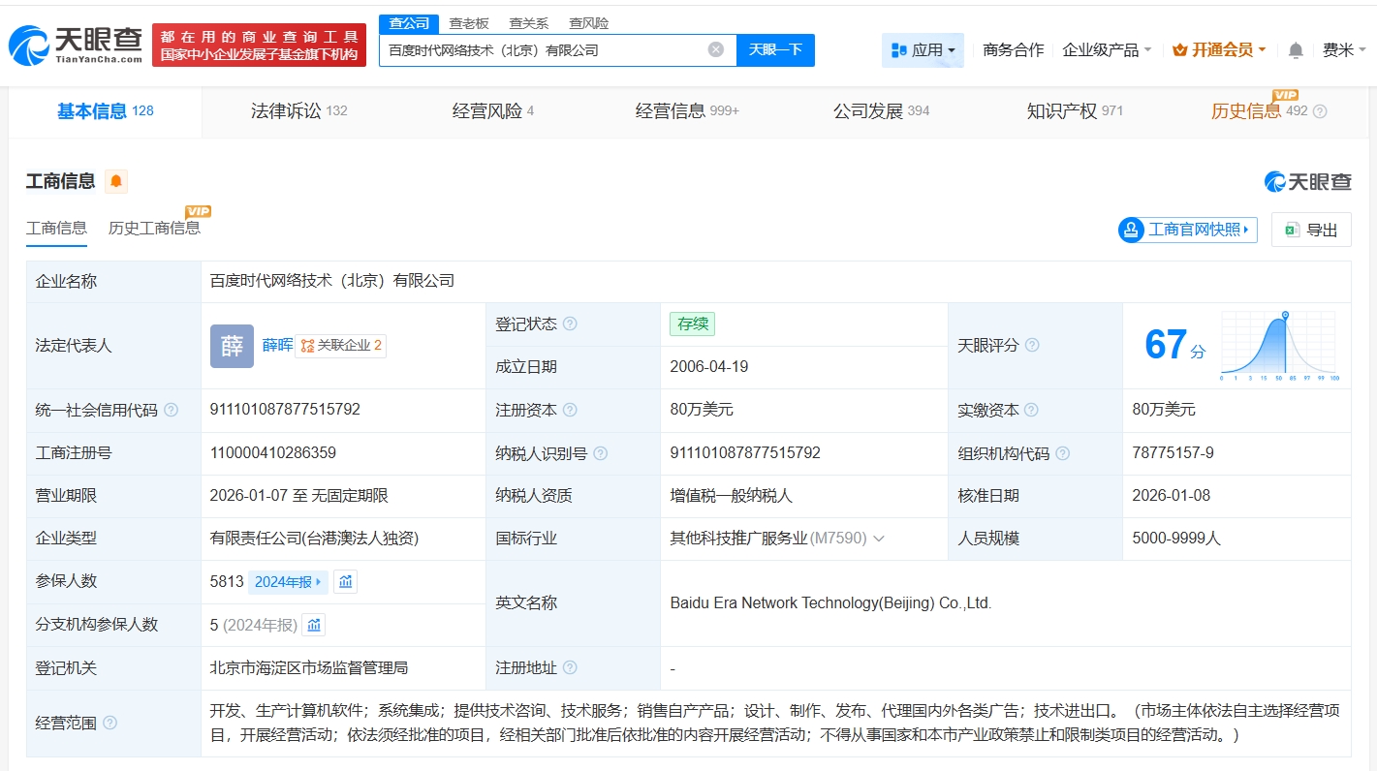1377x771 pixels.
Task: Click help icon beside 经营范围
Action: (x=110, y=723)
